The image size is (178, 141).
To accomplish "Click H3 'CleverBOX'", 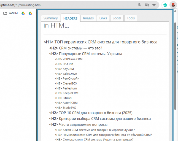I will [66, 83].
